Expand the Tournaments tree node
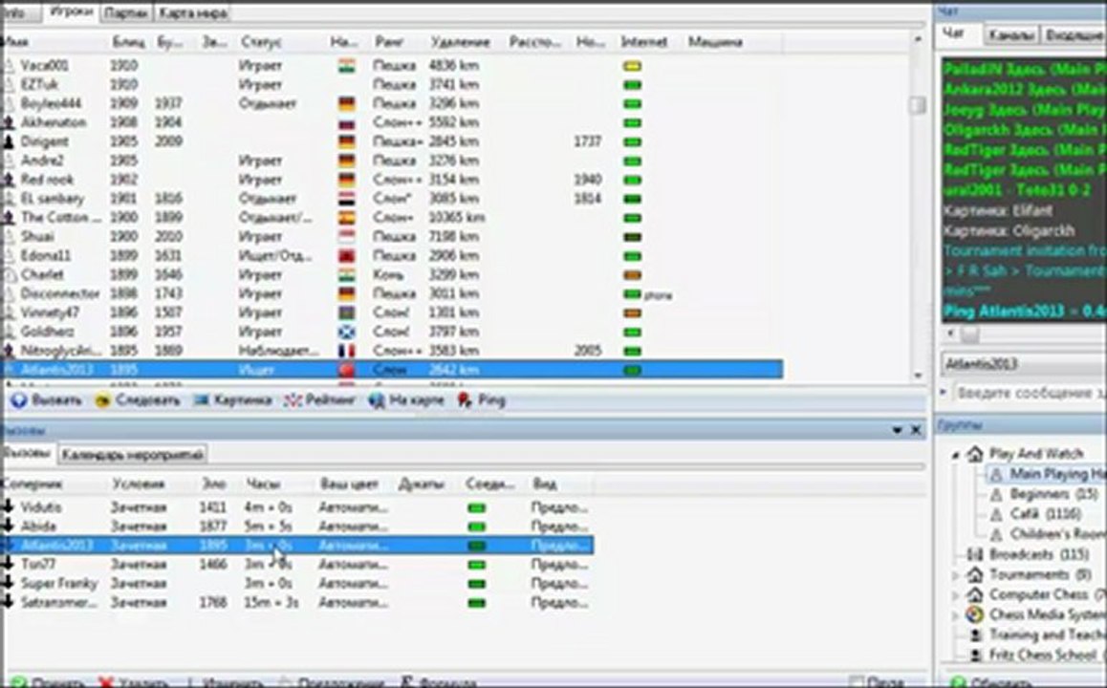Viewport: 1107px width, 688px height. (955, 575)
